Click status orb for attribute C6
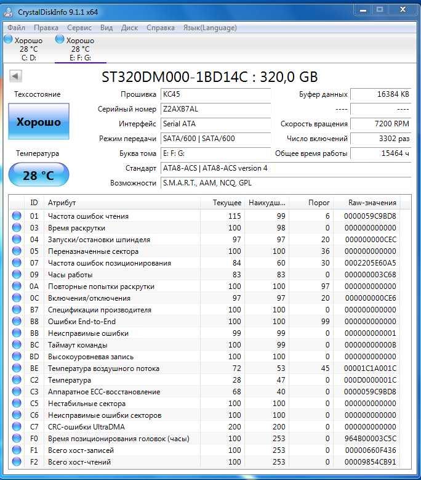 coord(17,415)
